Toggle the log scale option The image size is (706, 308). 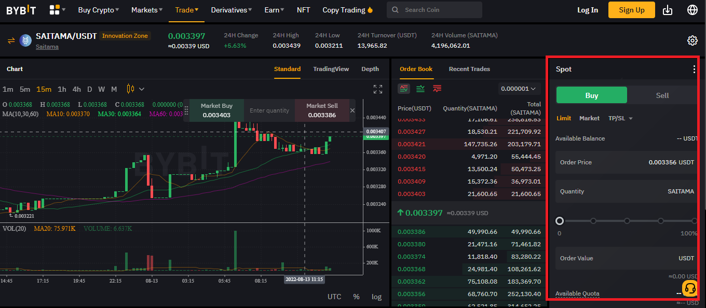[376, 297]
